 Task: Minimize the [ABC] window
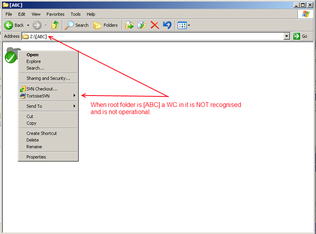pos(296,5)
